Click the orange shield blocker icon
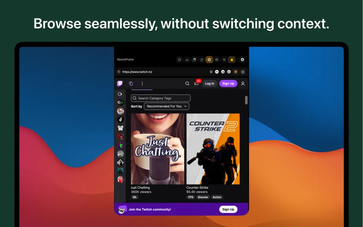Viewport: 363px width, 227px height. pos(236,72)
